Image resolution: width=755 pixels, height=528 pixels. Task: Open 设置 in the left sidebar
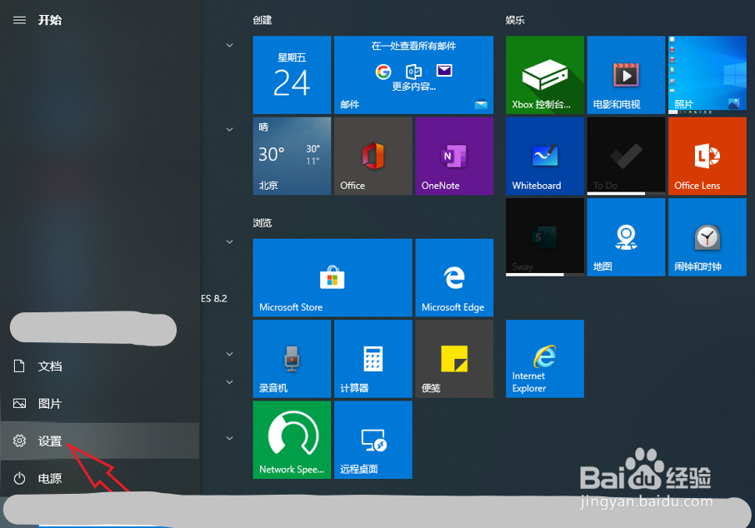point(100,441)
